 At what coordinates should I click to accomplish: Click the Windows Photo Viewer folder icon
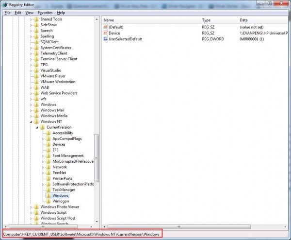coord(36,207)
